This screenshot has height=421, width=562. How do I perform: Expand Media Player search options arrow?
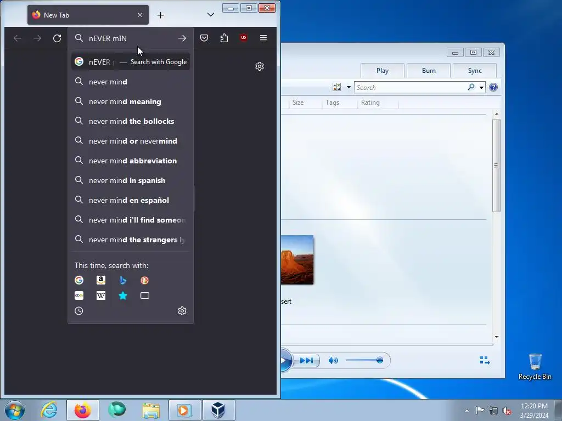[481, 87]
